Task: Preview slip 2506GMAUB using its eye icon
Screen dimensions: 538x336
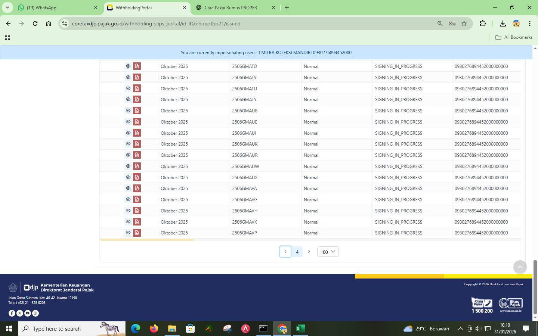Action: (128, 111)
